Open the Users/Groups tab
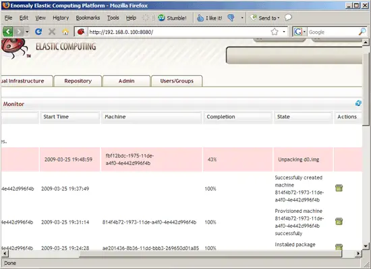This screenshot has width=371, height=269. click(x=177, y=81)
